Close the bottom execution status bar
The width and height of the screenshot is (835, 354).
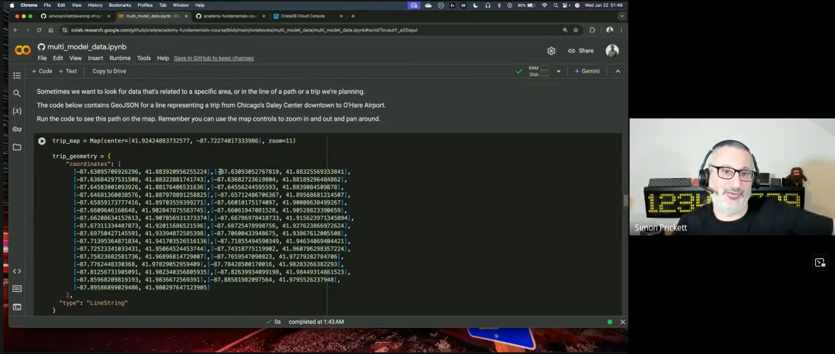point(623,322)
